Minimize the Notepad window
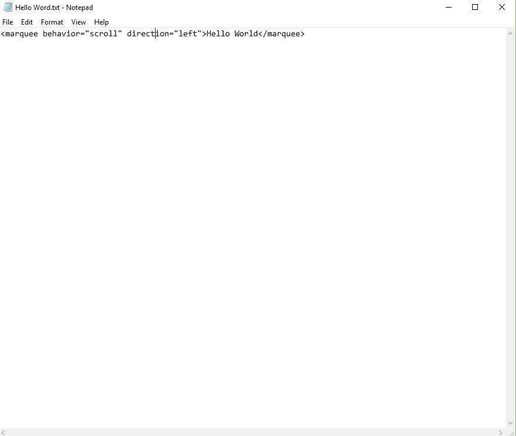The width and height of the screenshot is (516, 436). pyautogui.click(x=449, y=7)
